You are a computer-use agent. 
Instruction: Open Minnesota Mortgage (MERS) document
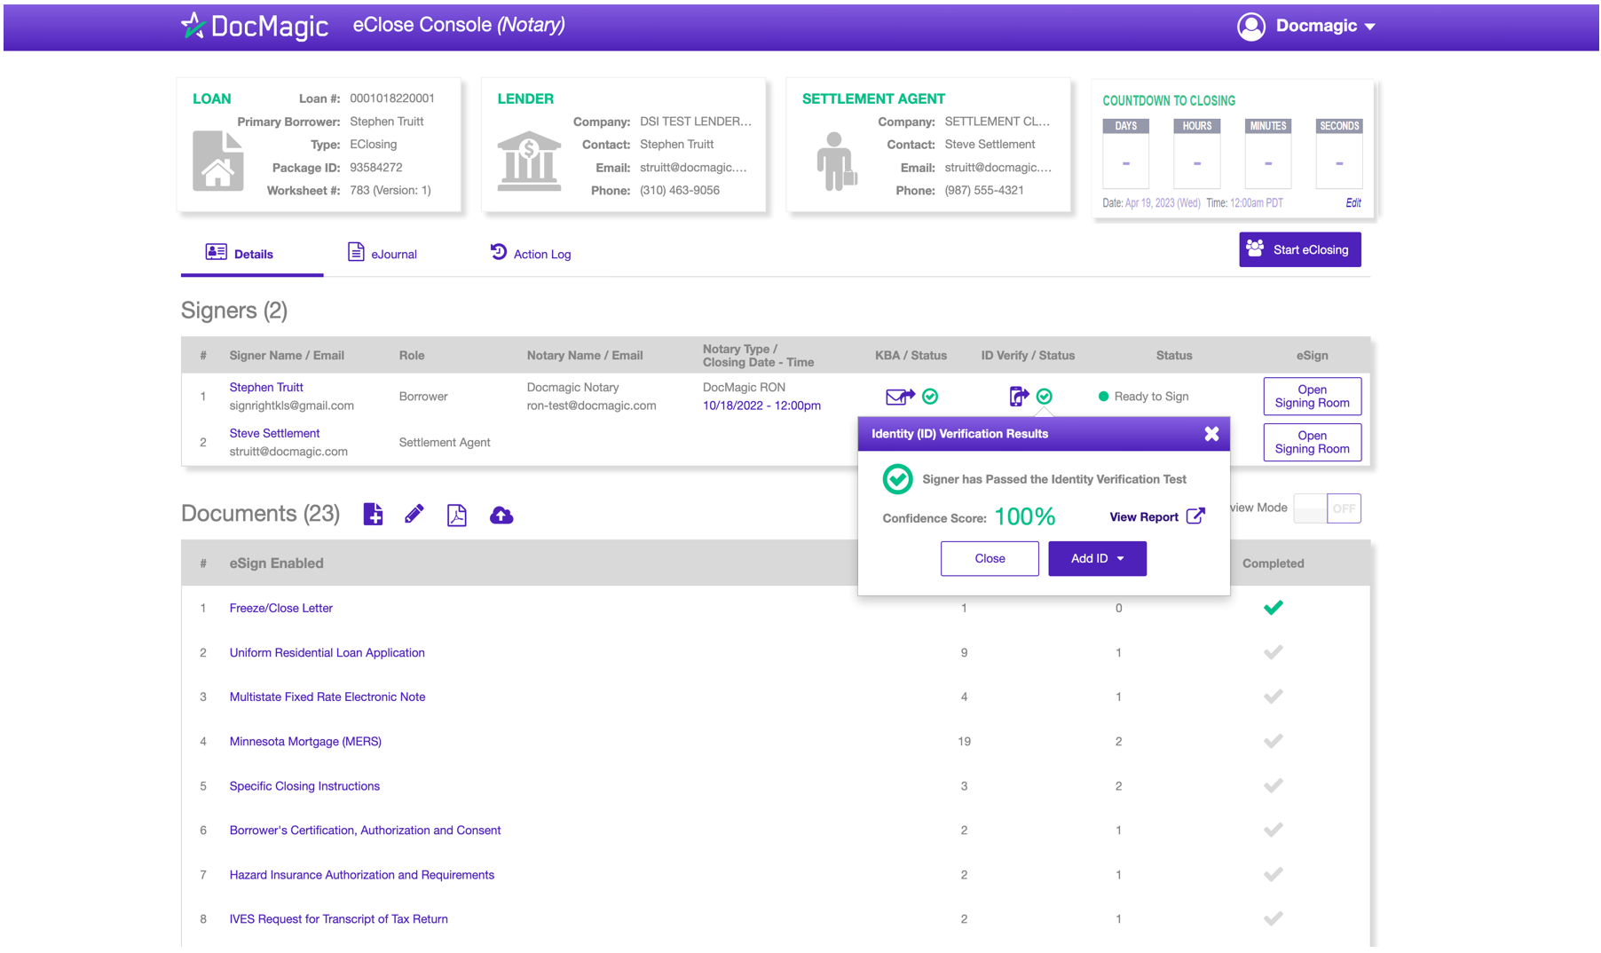click(305, 741)
